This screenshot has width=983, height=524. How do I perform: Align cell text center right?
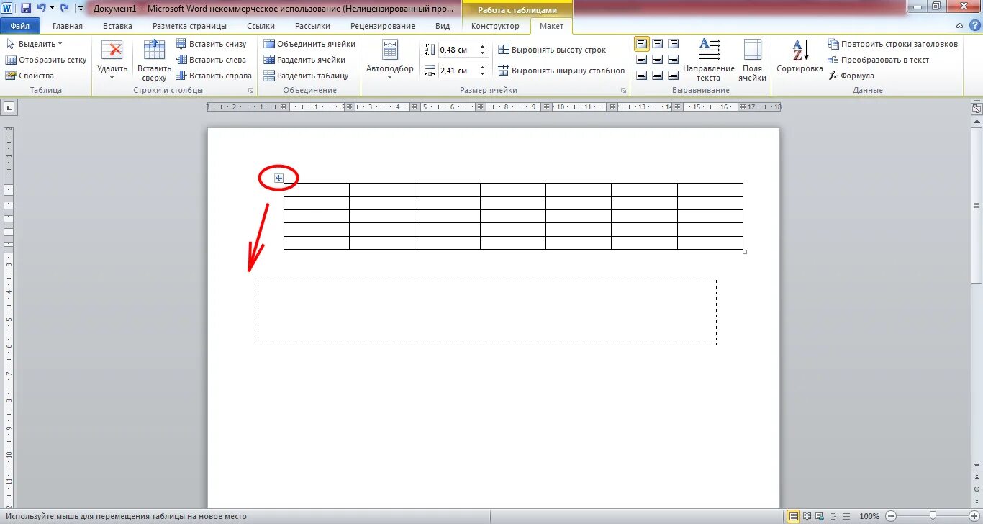[673, 60]
